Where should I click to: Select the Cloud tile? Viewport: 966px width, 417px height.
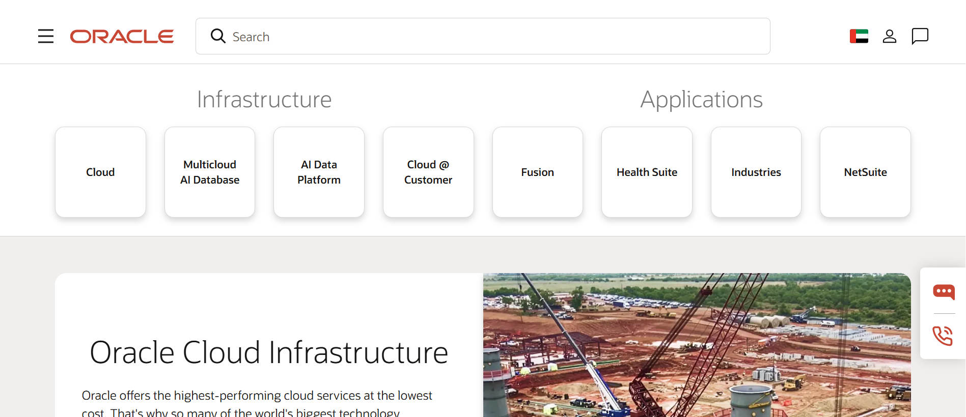[x=100, y=172]
